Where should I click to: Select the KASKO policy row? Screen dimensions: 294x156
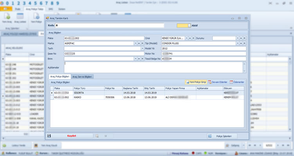[147, 97]
